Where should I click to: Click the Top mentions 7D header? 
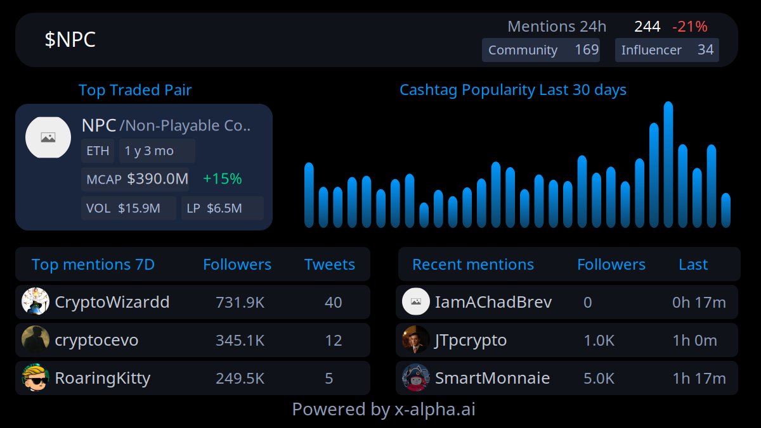pos(93,265)
